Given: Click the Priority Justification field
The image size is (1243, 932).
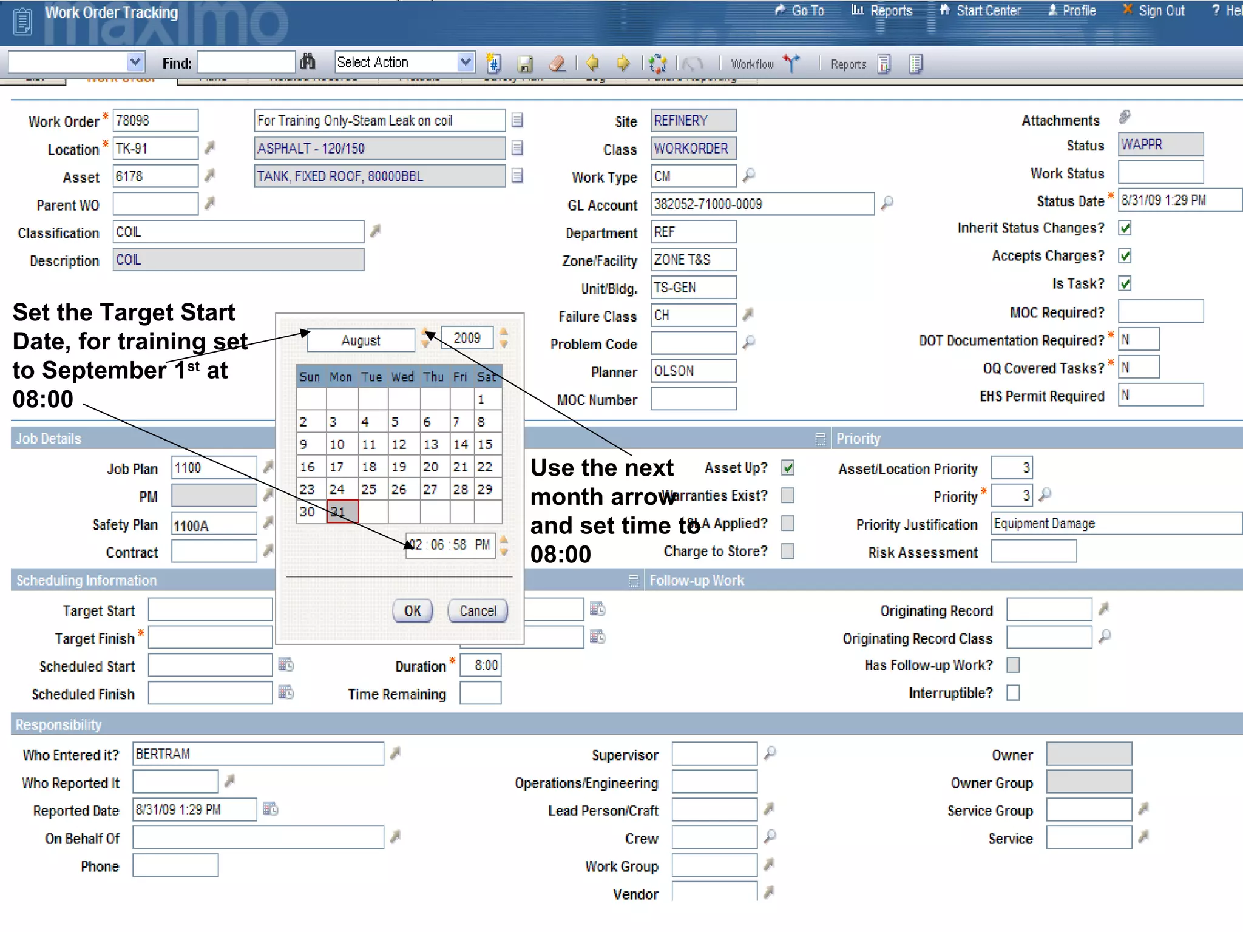Looking at the screenshot, I should (x=1116, y=524).
